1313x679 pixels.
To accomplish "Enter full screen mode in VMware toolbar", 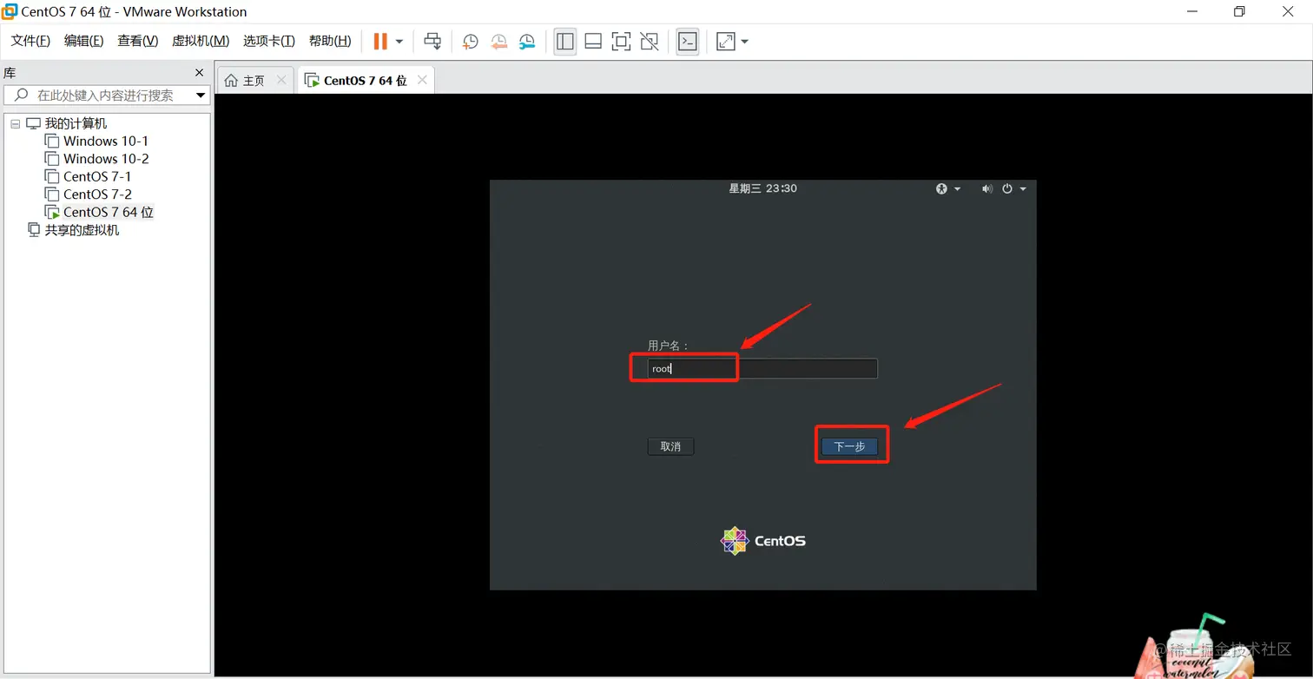I will (621, 41).
